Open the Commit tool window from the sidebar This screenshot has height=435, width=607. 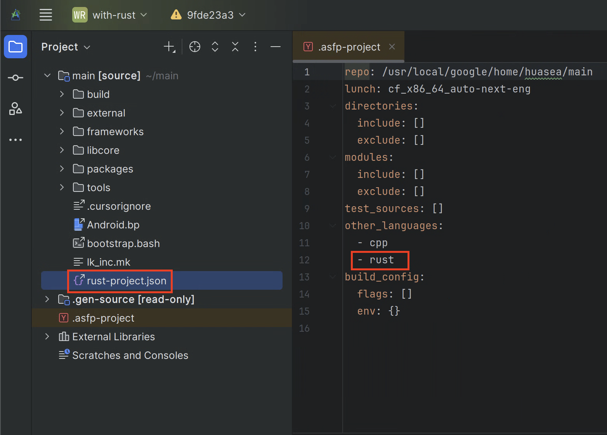pos(16,77)
